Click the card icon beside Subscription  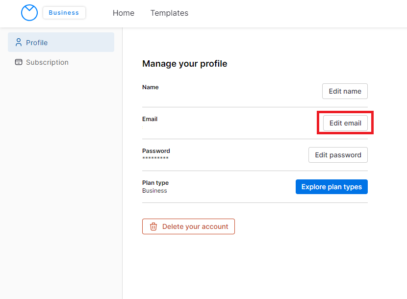click(x=19, y=62)
